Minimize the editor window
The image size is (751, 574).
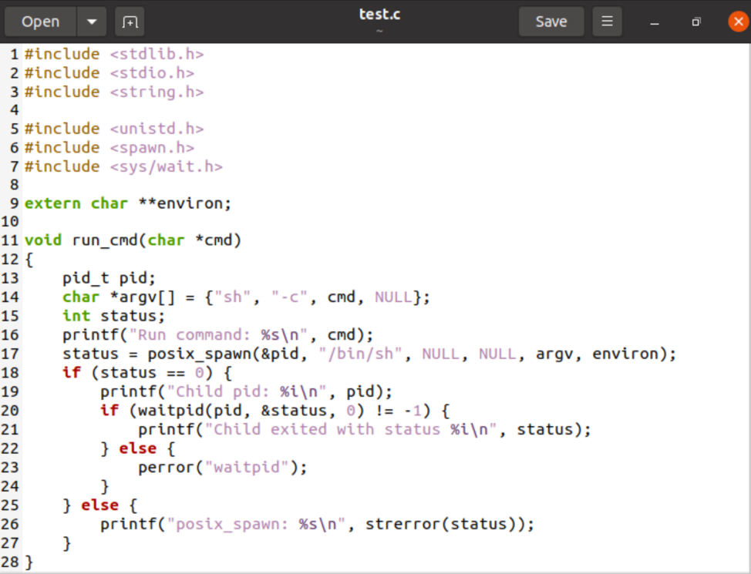click(x=655, y=22)
